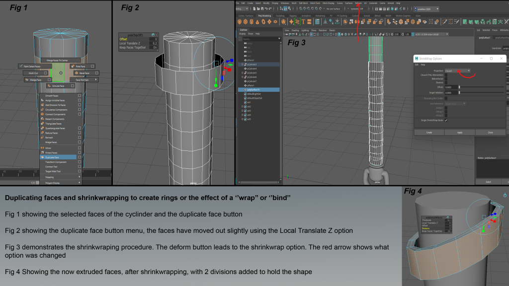The width and height of the screenshot is (509, 286).
Task: Pick the Paint Select Faces brush icon
Action: (x=21, y=66)
